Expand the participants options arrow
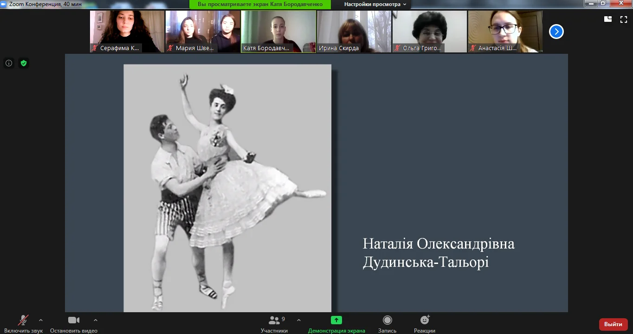Screen dimensions: 633x334 click(x=298, y=320)
